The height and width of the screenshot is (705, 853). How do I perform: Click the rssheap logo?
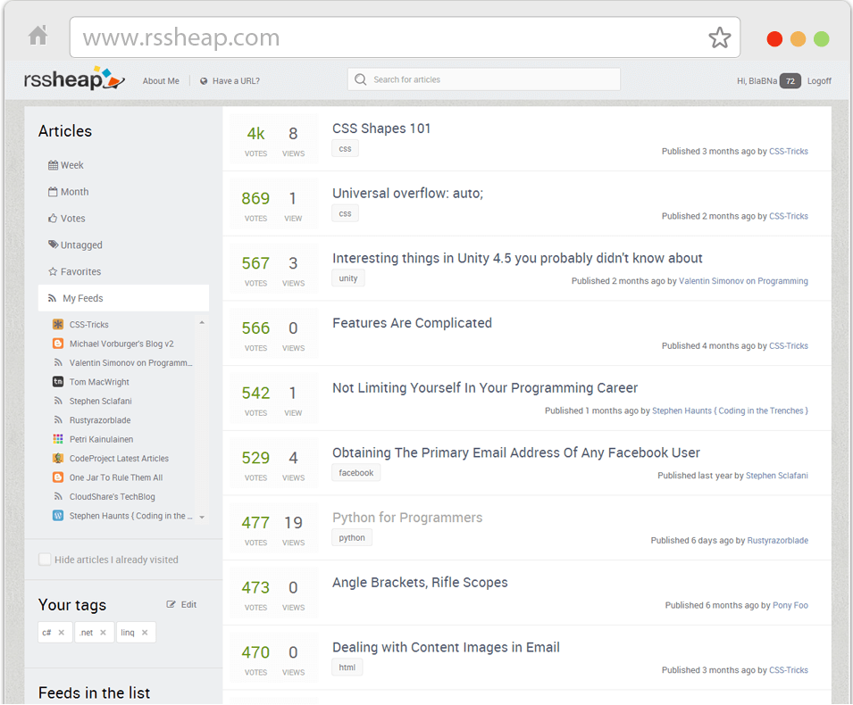tap(74, 79)
